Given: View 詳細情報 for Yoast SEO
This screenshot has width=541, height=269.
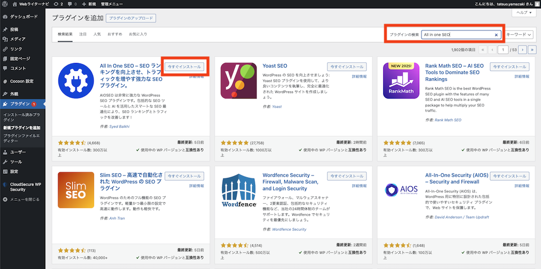Looking at the screenshot, I should point(359,77).
